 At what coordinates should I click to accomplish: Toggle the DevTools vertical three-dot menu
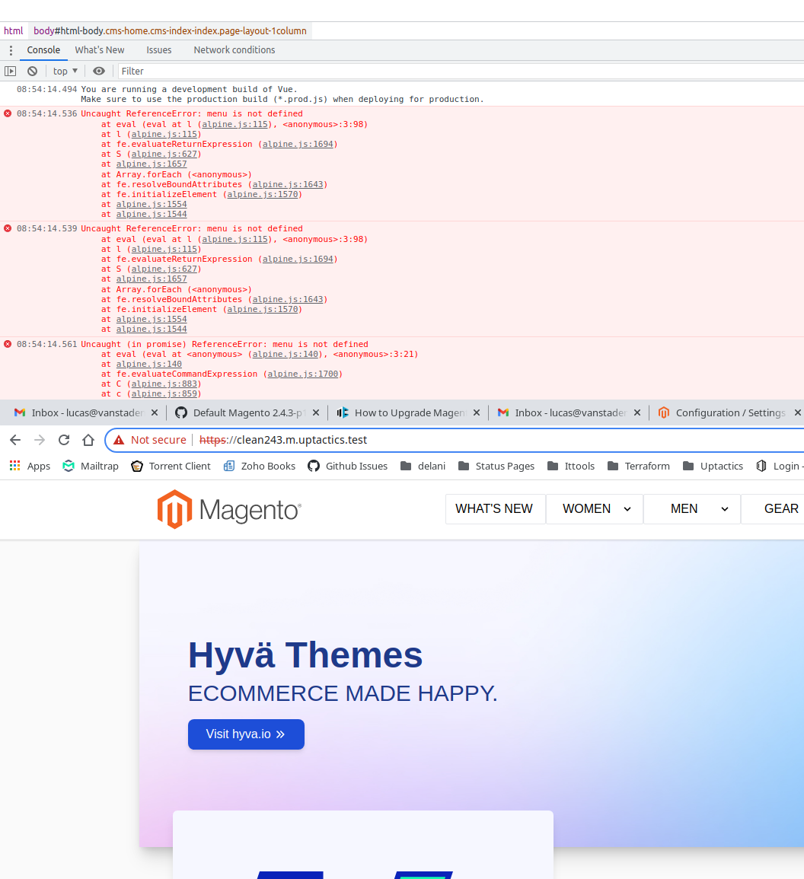coord(10,50)
